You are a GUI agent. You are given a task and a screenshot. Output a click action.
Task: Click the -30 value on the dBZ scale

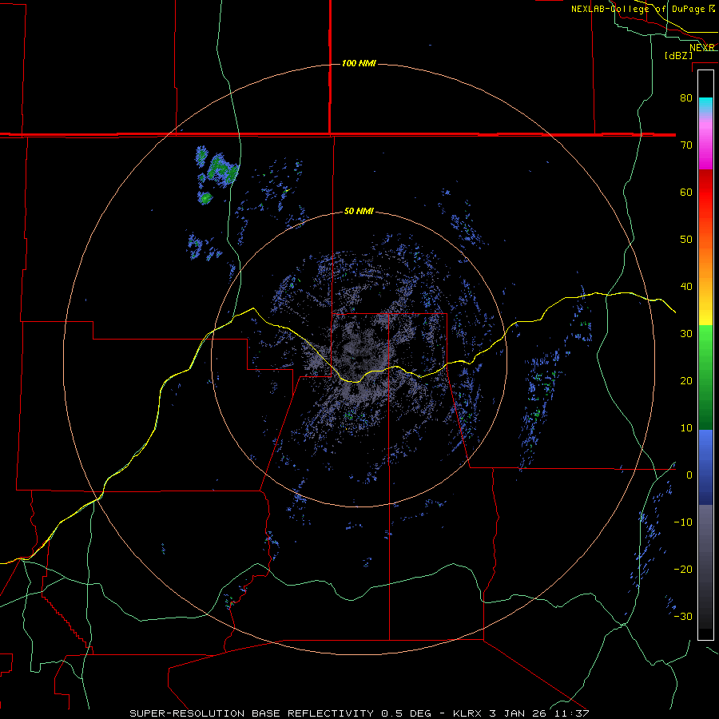pyautogui.click(x=683, y=616)
